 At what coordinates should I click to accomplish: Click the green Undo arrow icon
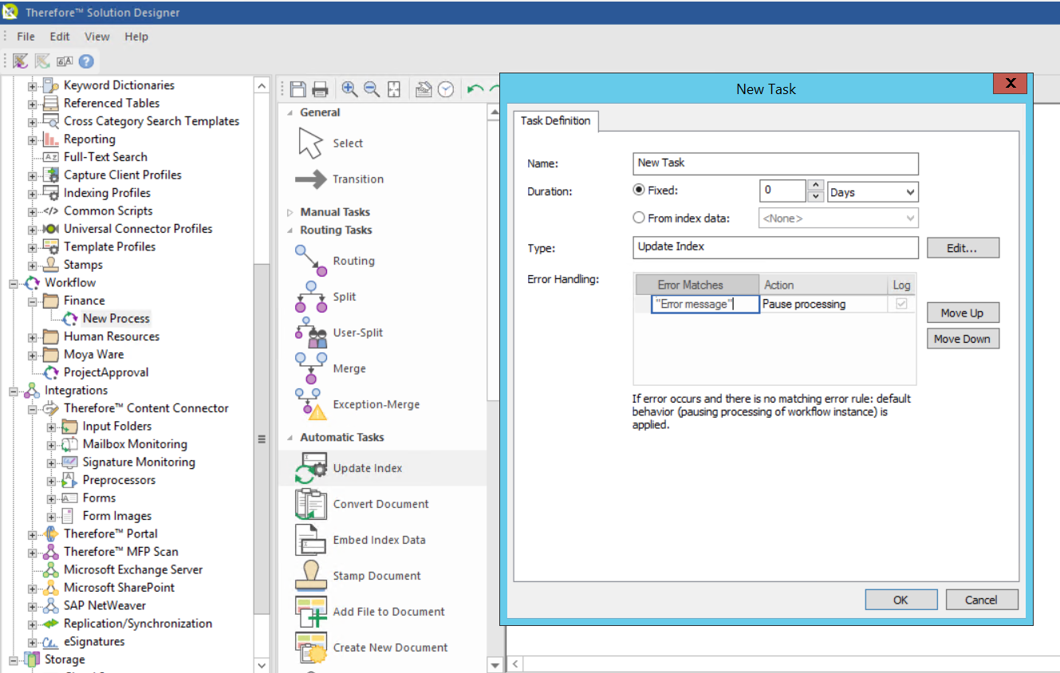(475, 89)
